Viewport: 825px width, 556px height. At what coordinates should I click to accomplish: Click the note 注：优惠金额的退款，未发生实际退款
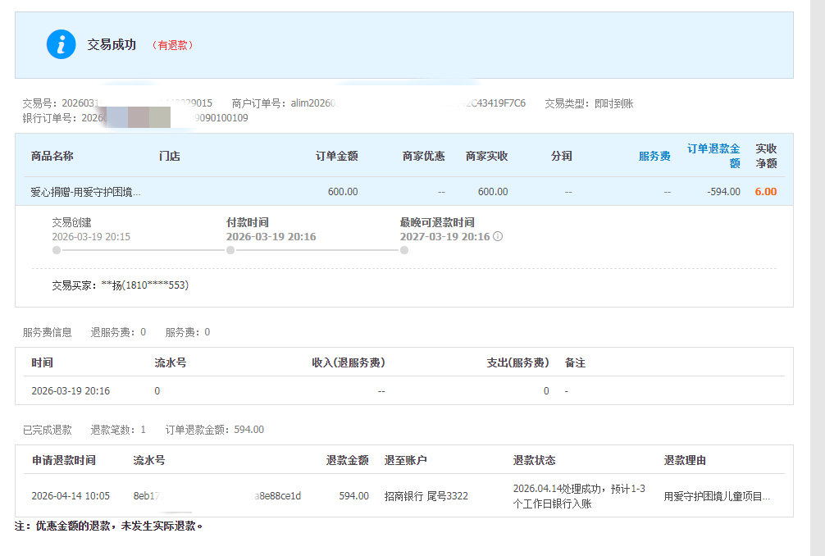pos(109,526)
